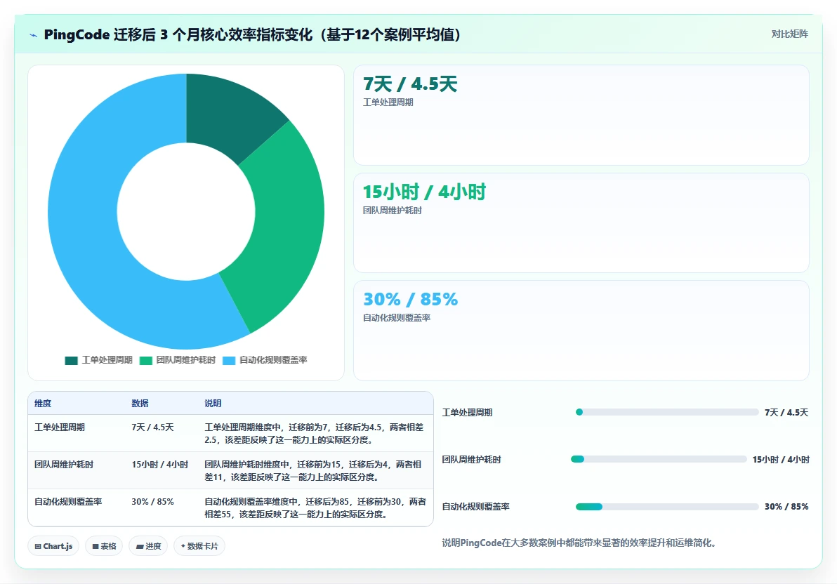This screenshot has height=584, width=837.
Task: Click the 7天 / 4.5天 table data cell
Action: coord(152,427)
